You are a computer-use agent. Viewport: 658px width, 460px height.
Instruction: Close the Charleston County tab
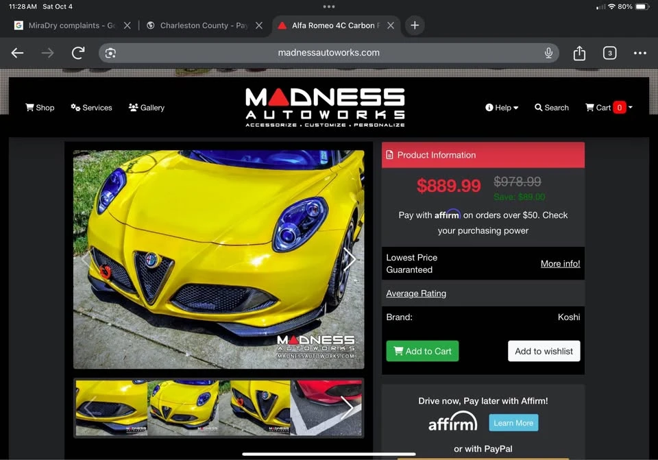(259, 25)
